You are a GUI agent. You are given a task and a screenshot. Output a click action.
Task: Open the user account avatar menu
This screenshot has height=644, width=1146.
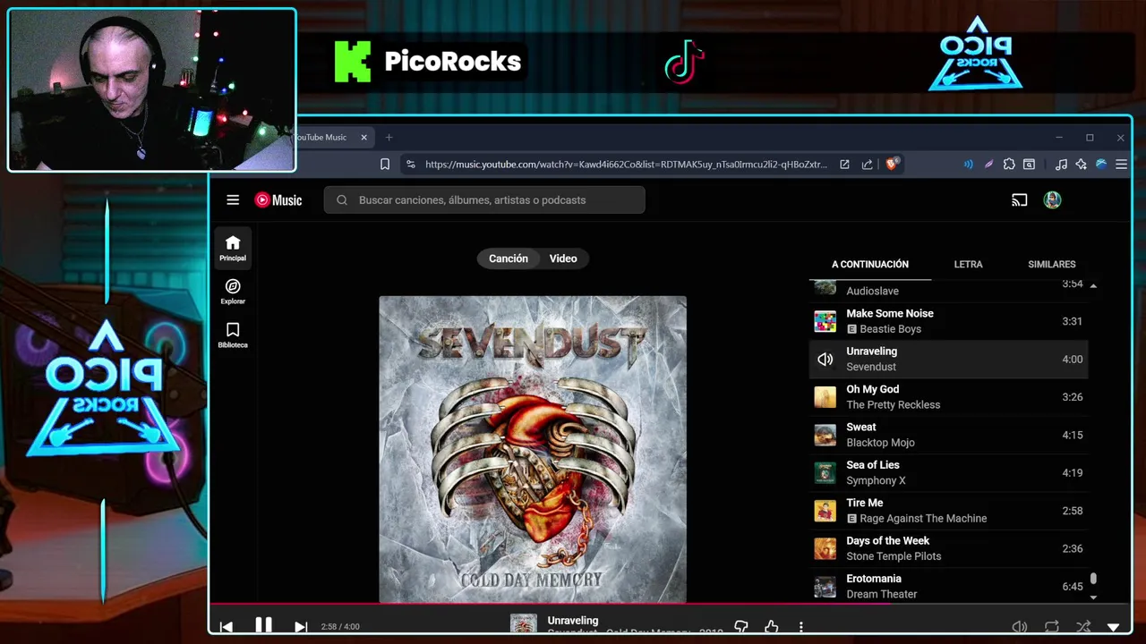coord(1052,200)
